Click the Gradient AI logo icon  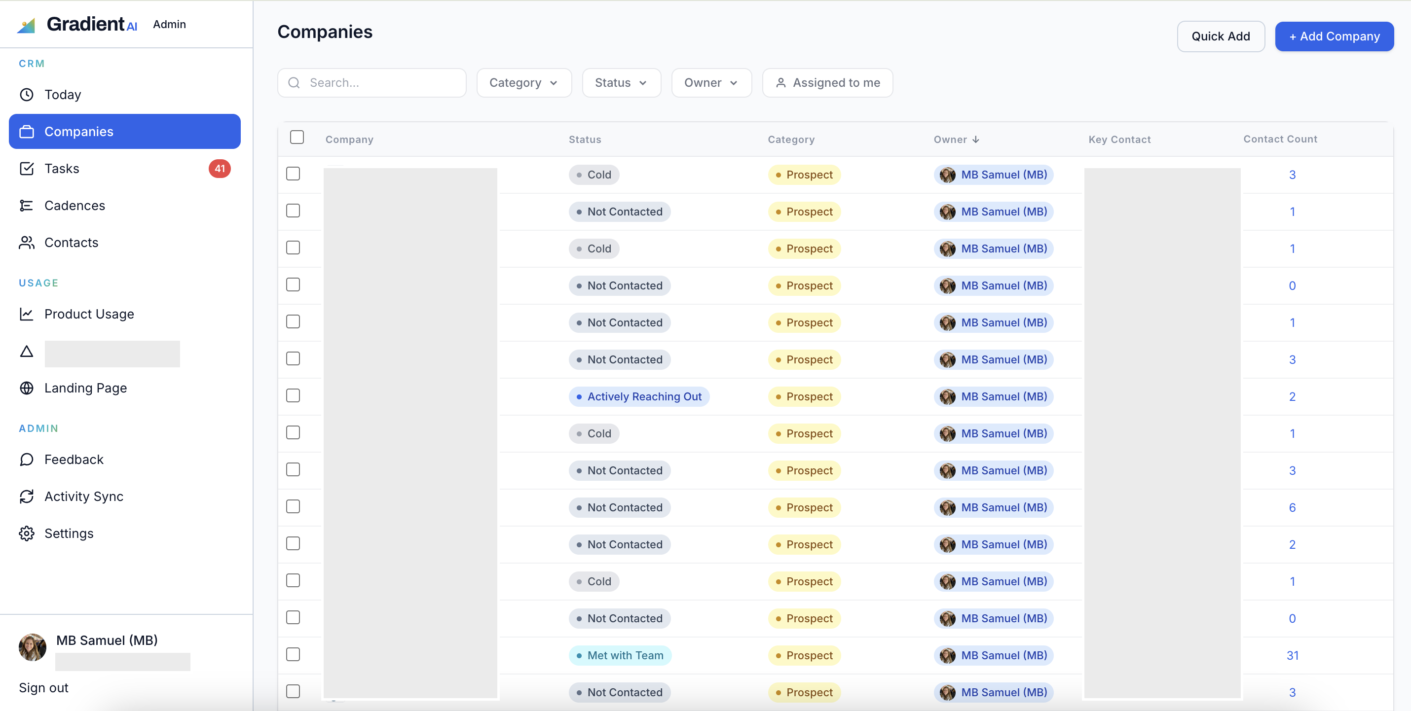26,25
